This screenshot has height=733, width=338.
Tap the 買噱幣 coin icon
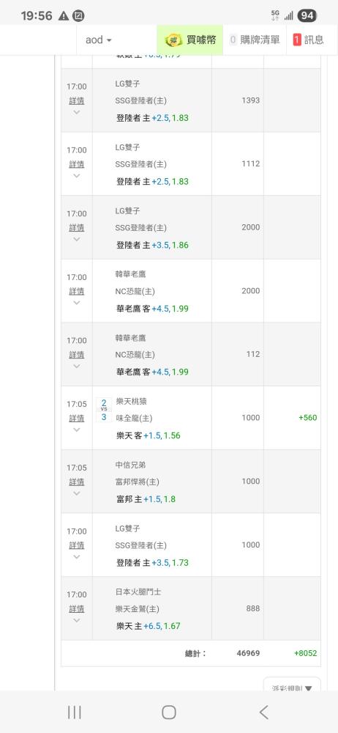coord(173,40)
